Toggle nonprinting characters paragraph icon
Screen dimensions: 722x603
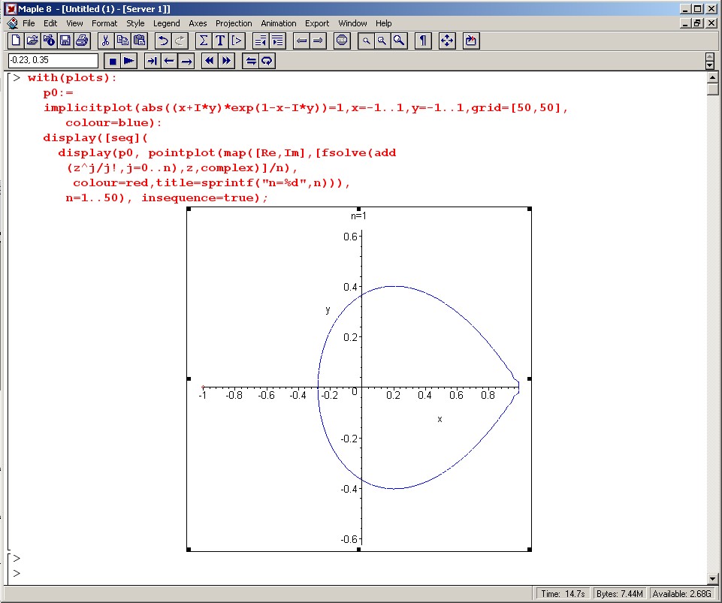[x=423, y=41]
